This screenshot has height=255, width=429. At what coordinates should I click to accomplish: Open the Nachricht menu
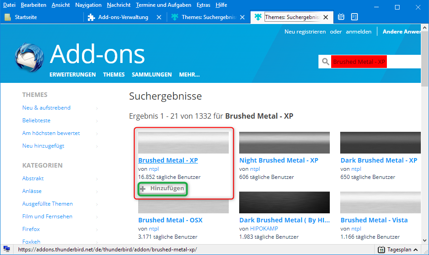119,5
